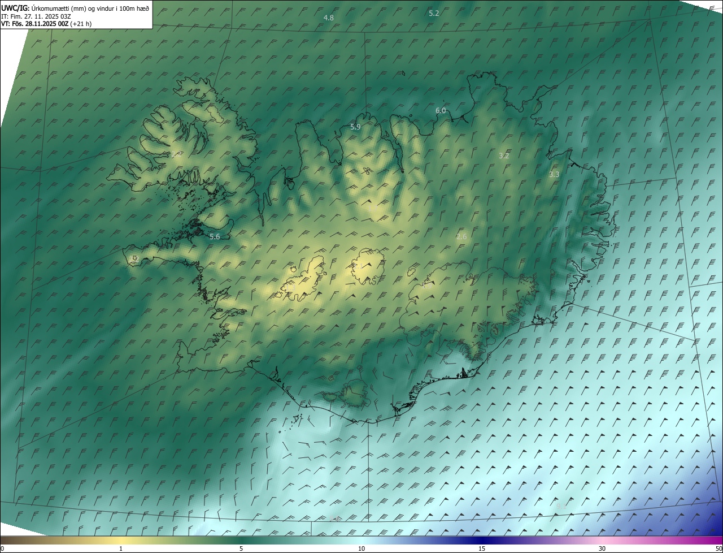The width and height of the screenshot is (723, 553).
Task: Click the color scale tick label 0
Action: 2,548
